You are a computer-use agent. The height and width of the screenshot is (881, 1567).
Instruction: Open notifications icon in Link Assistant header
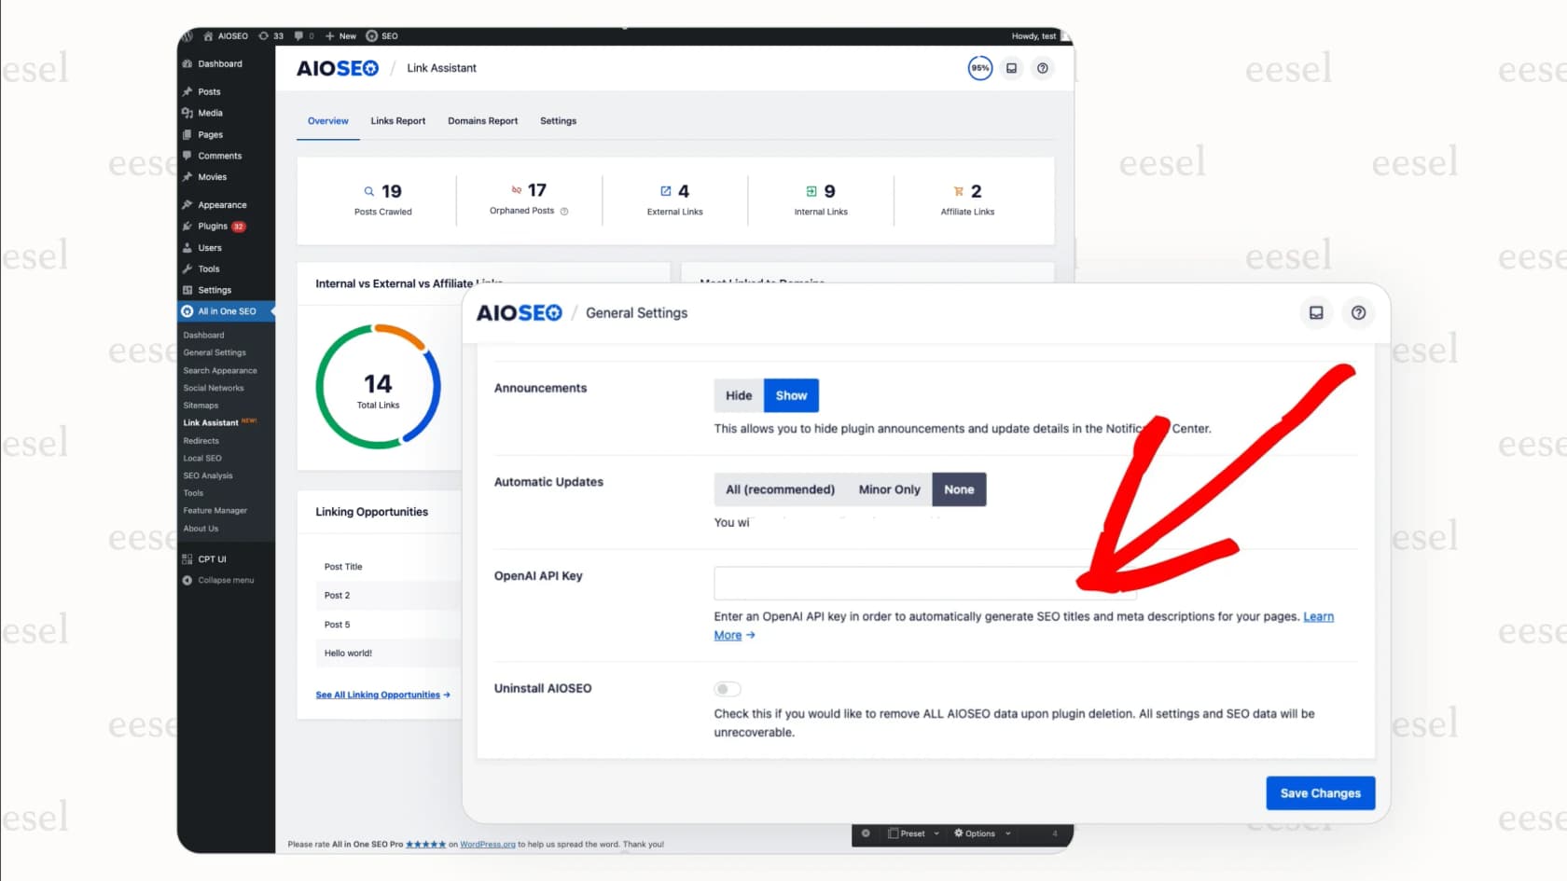1011,68
